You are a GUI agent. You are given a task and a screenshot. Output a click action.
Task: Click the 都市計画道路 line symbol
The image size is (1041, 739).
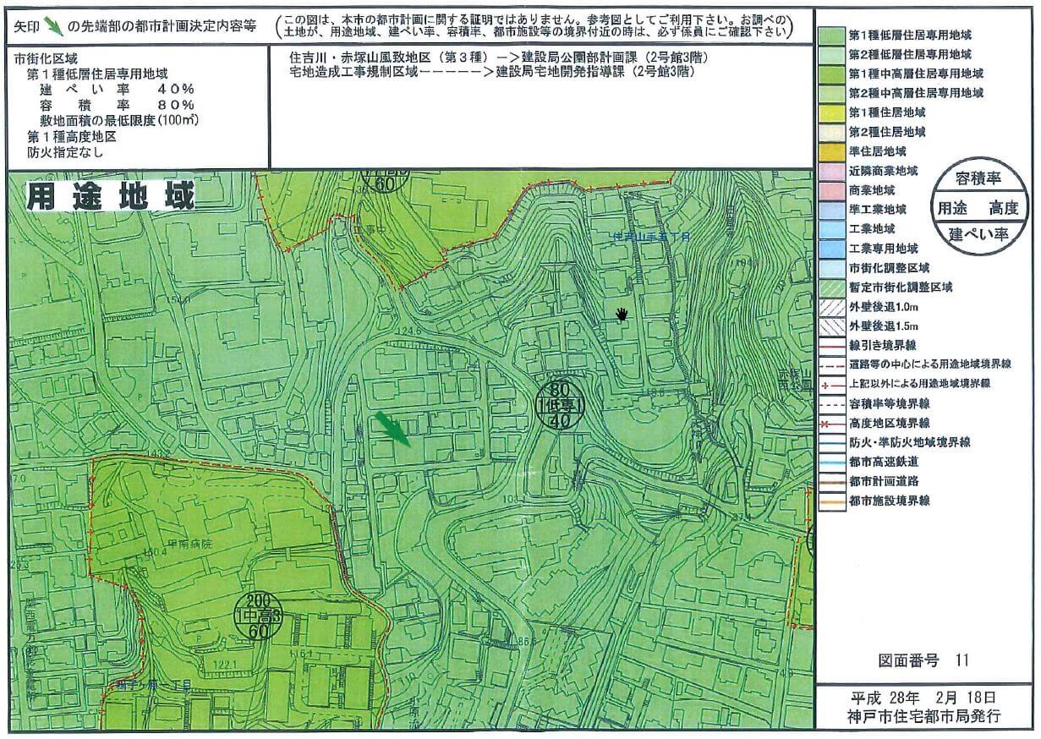pos(830,481)
